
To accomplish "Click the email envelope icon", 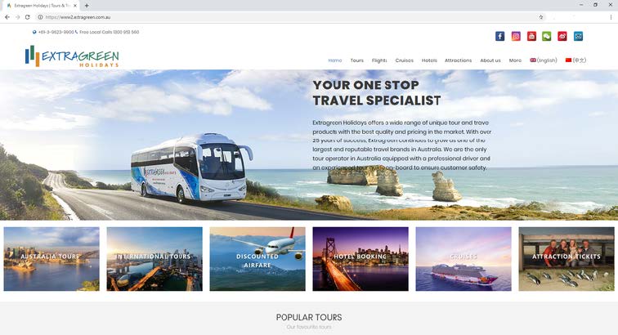I will click(578, 36).
